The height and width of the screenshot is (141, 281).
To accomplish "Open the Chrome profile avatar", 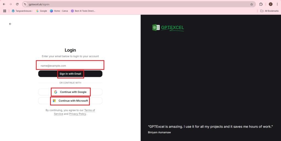I will coord(271,4).
